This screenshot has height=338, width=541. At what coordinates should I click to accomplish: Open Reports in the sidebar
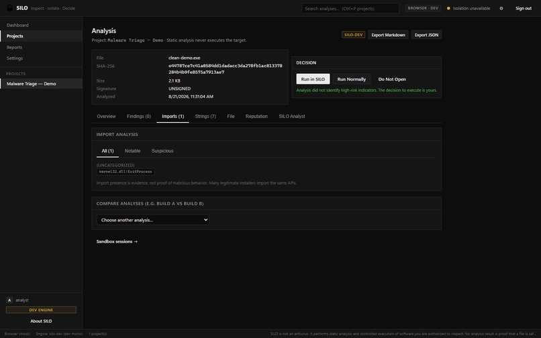pos(14,47)
